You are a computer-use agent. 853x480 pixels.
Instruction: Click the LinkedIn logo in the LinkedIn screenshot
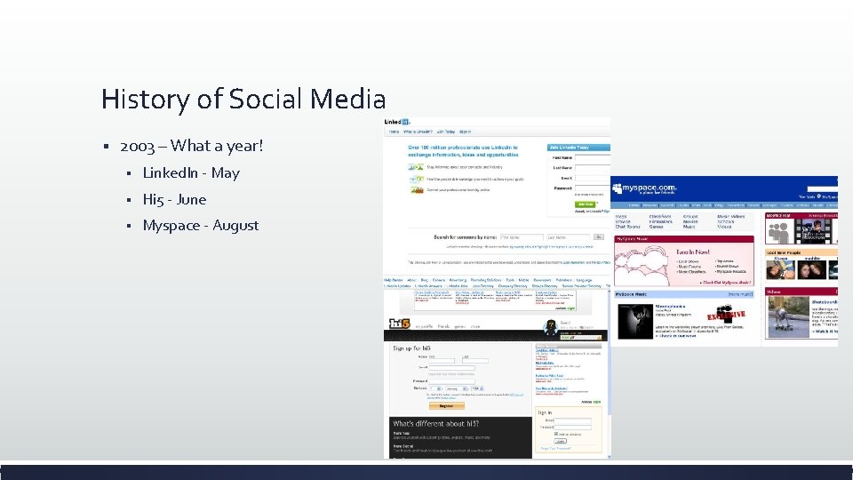click(x=397, y=122)
